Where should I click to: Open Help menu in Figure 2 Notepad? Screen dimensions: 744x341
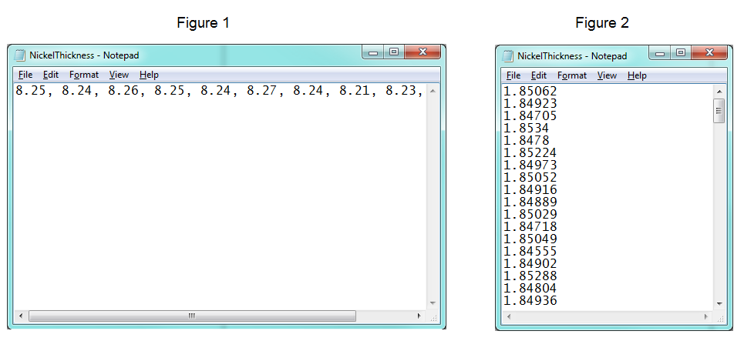pyautogui.click(x=637, y=75)
